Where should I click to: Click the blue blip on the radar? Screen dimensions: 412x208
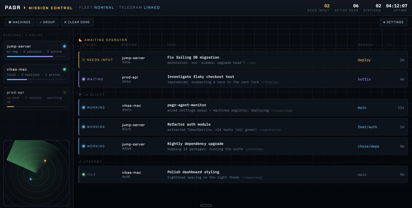pos(31,179)
